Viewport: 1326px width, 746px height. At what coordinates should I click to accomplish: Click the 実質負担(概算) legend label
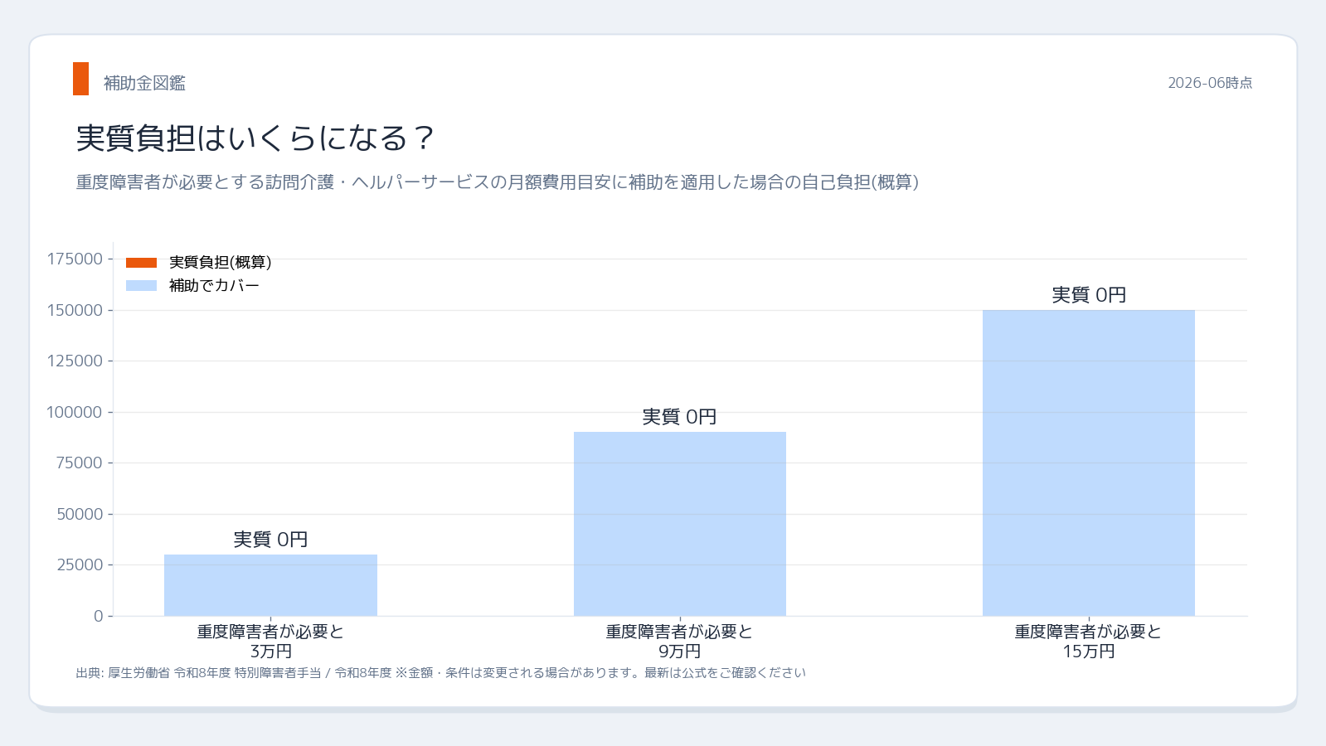coord(221,262)
